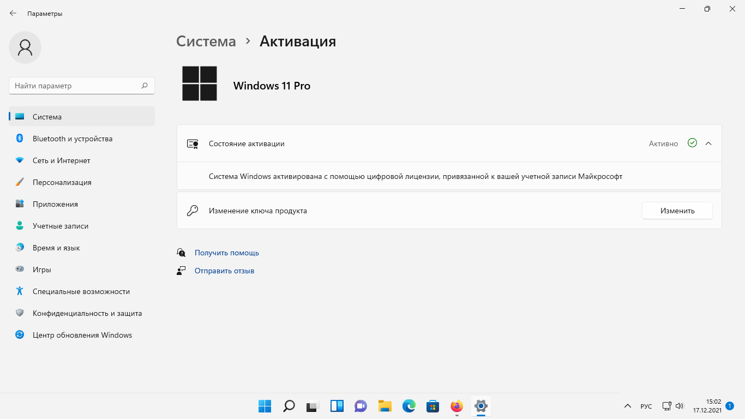Image resolution: width=745 pixels, height=419 pixels.
Task: Open Task View on taskbar
Action: click(311, 406)
